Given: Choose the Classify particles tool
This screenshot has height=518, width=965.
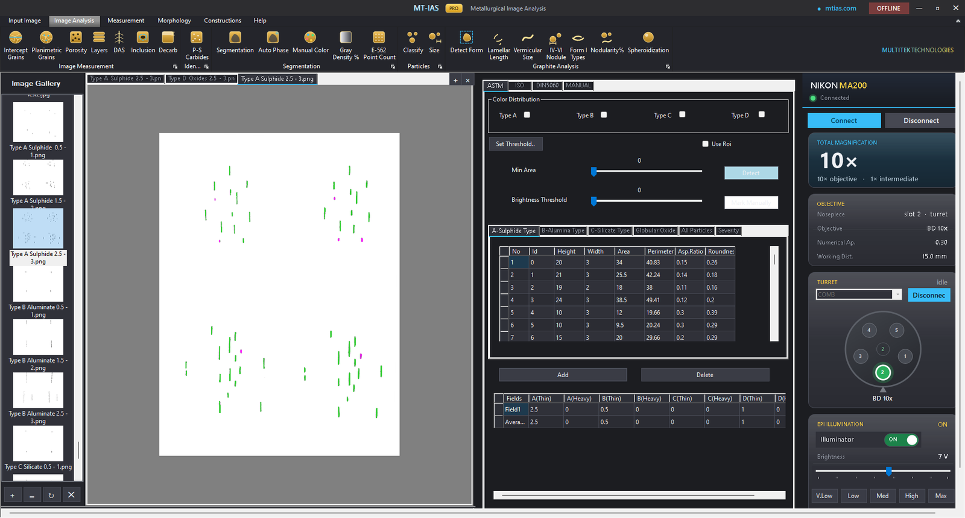Looking at the screenshot, I should [413, 43].
